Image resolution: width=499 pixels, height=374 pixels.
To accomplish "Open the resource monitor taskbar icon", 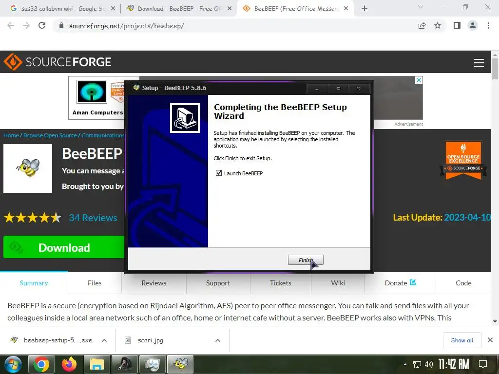I will [x=153, y=364].
